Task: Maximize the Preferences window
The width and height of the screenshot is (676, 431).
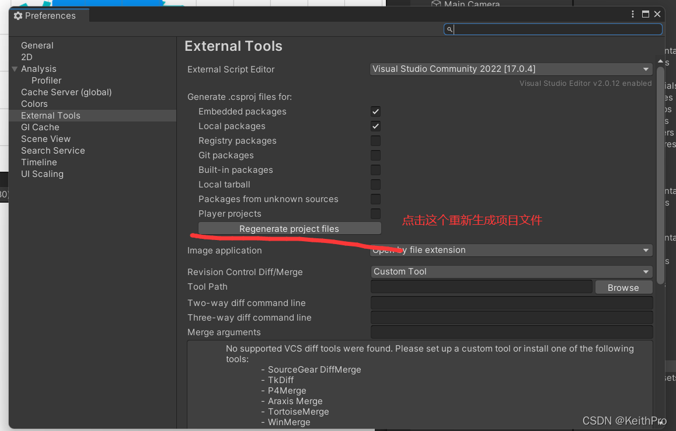Action: click(x=646, y=15)
